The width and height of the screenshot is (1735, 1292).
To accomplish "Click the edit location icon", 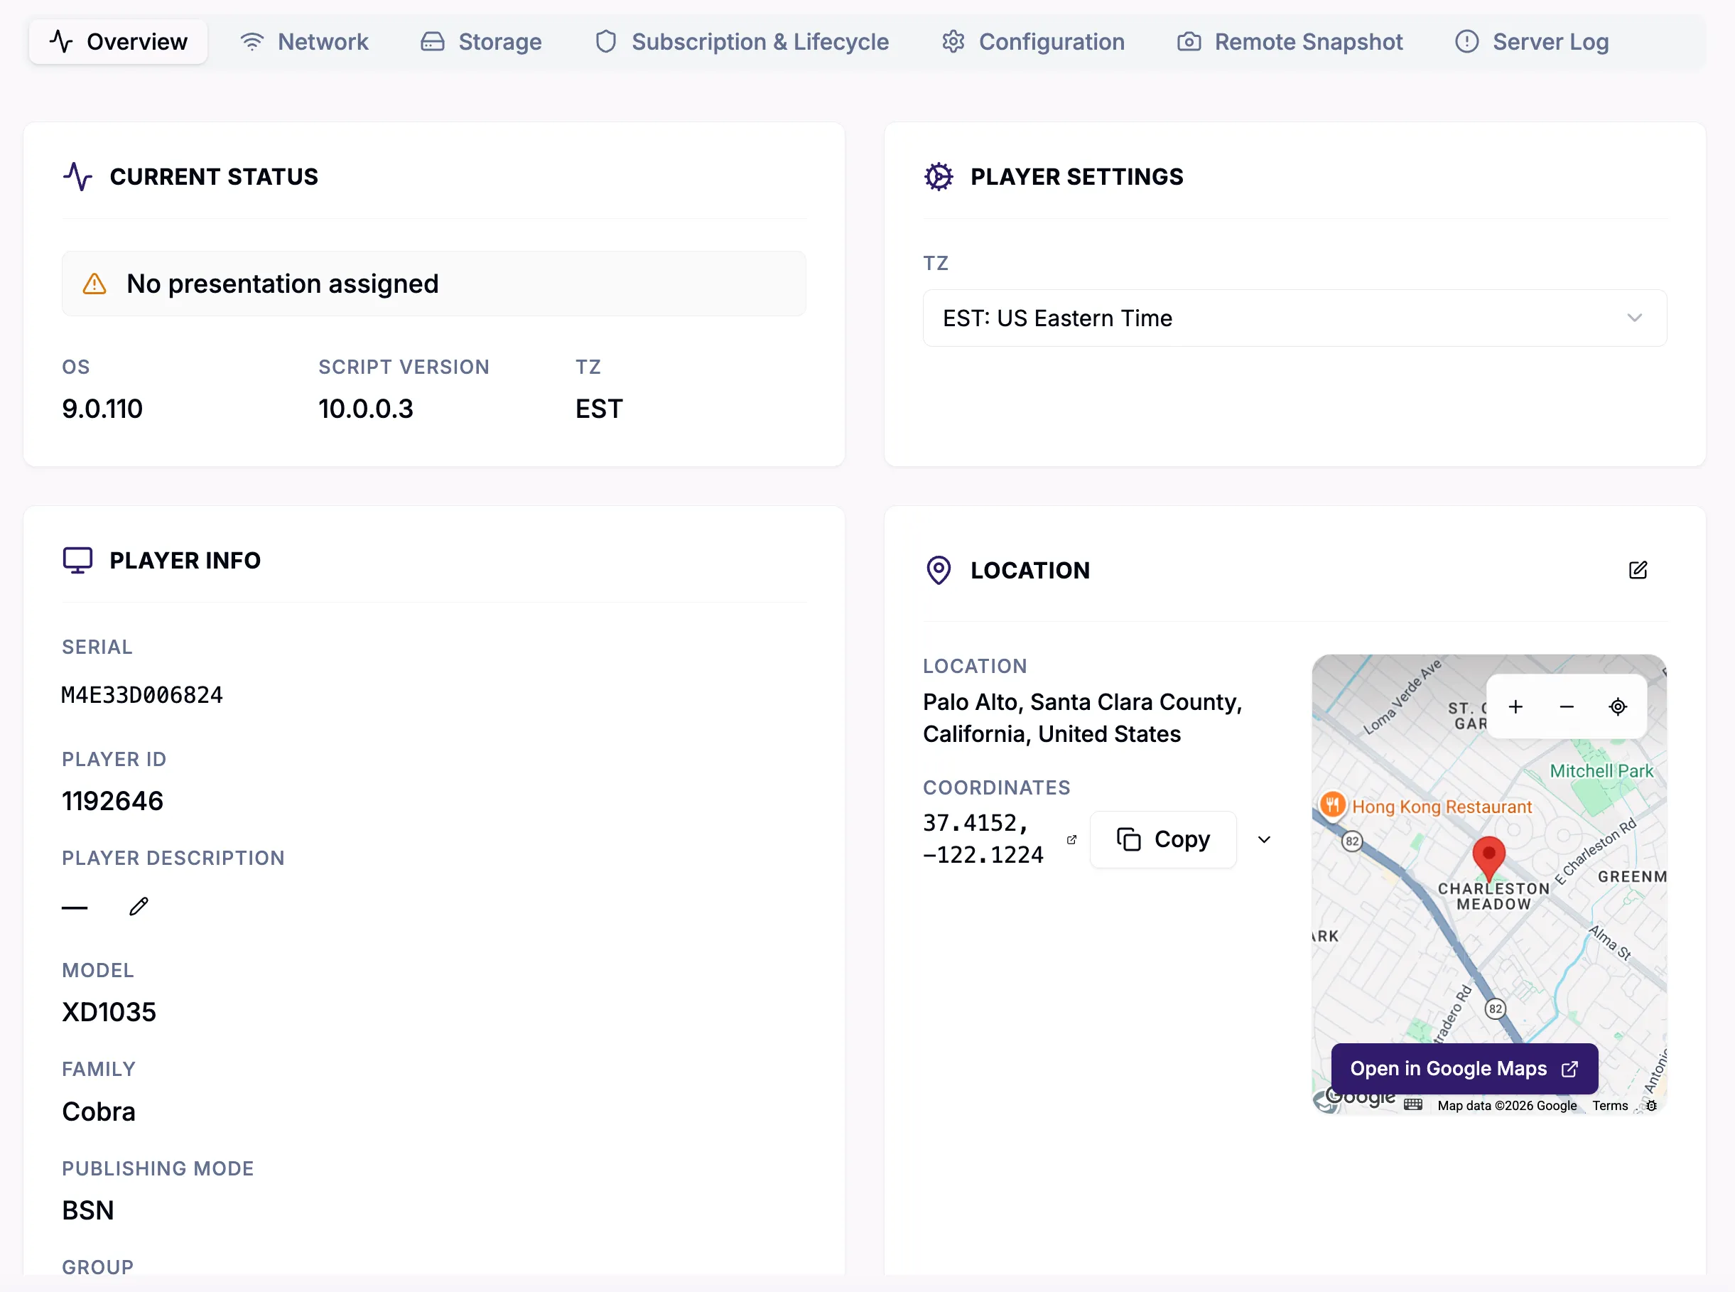I will [1637, 570].
